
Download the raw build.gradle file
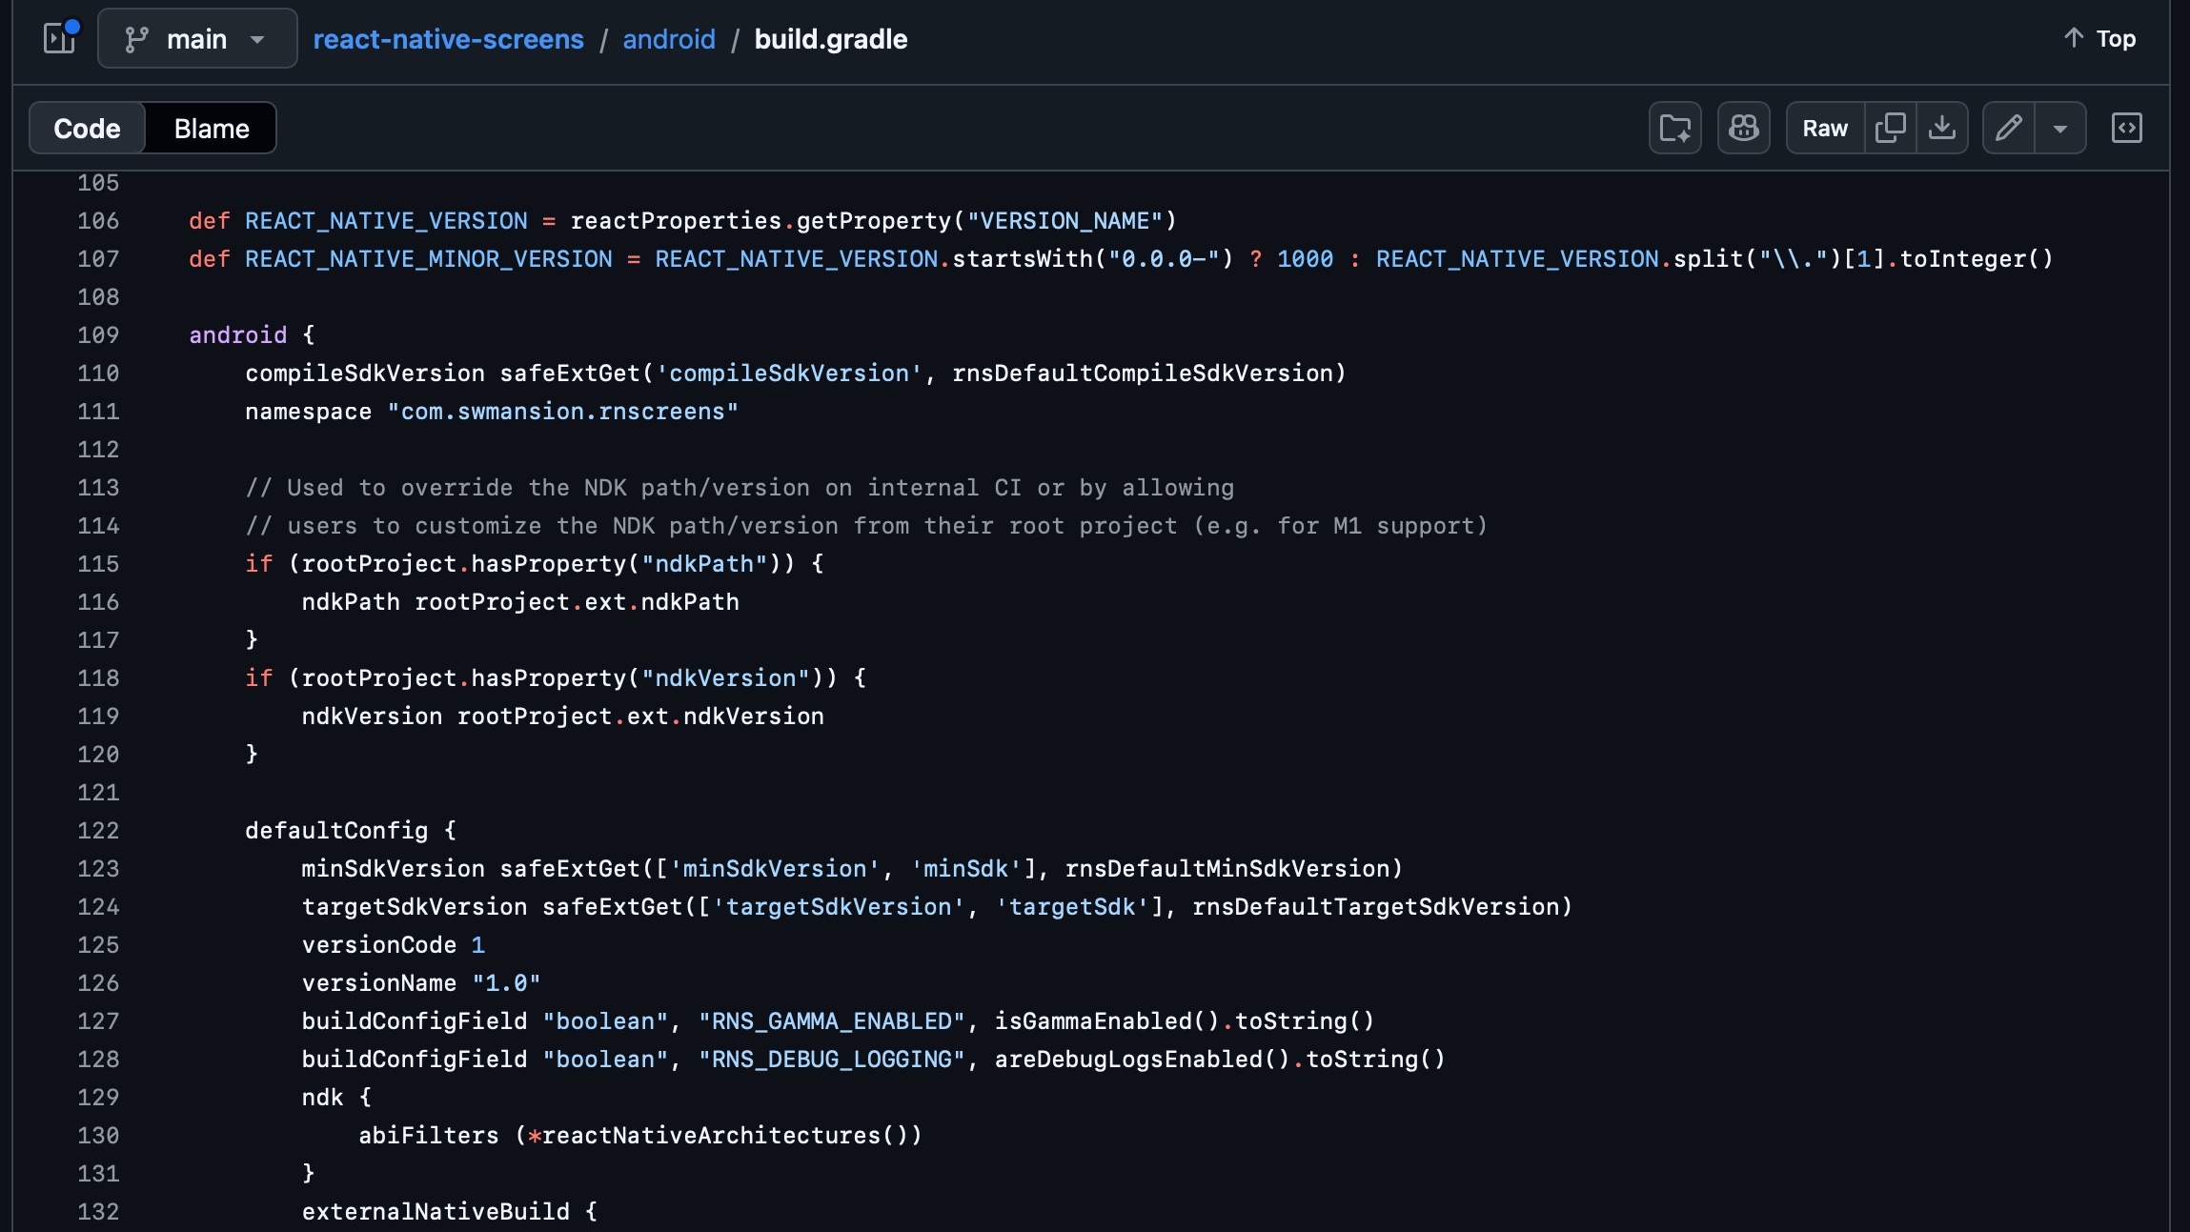point(1942,128)
